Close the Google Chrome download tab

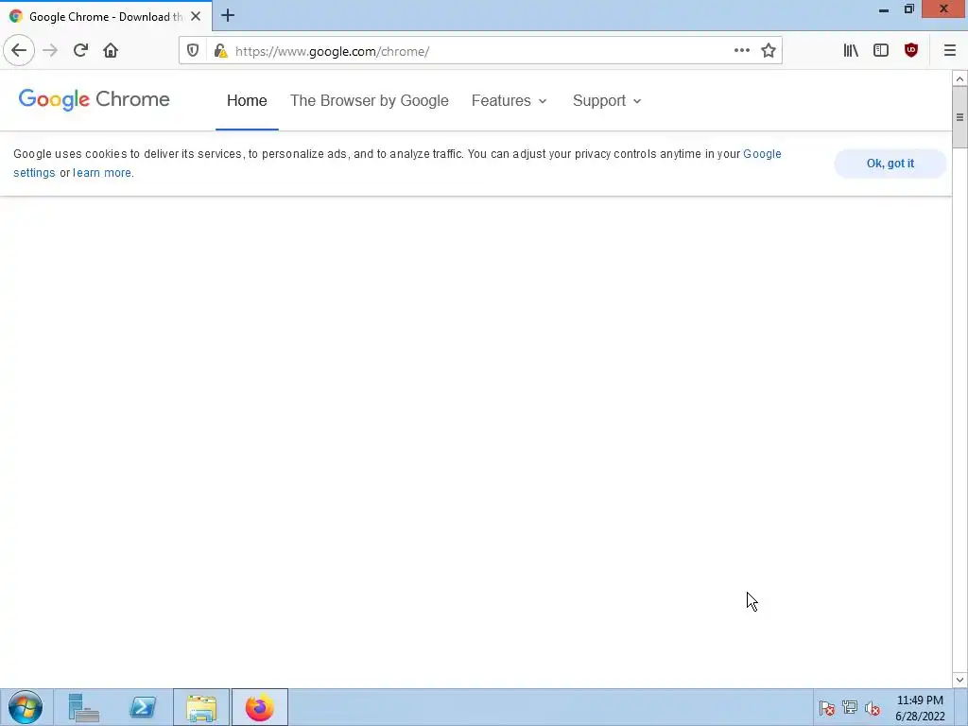coord(196,16)
